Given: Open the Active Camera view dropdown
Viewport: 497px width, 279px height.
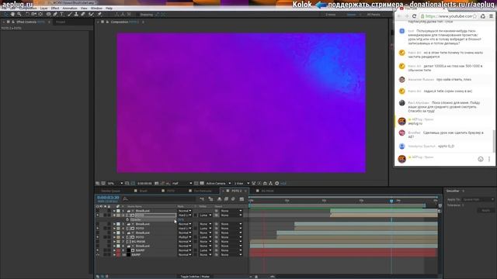Looking at the screenshot, I should 218,184.
